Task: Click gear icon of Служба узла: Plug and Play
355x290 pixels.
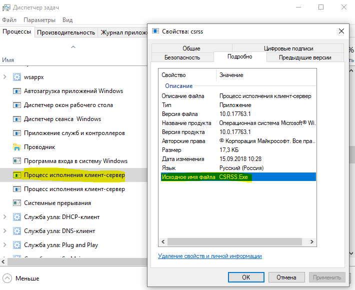Action: pyautogui.click(x=17, y=245)
